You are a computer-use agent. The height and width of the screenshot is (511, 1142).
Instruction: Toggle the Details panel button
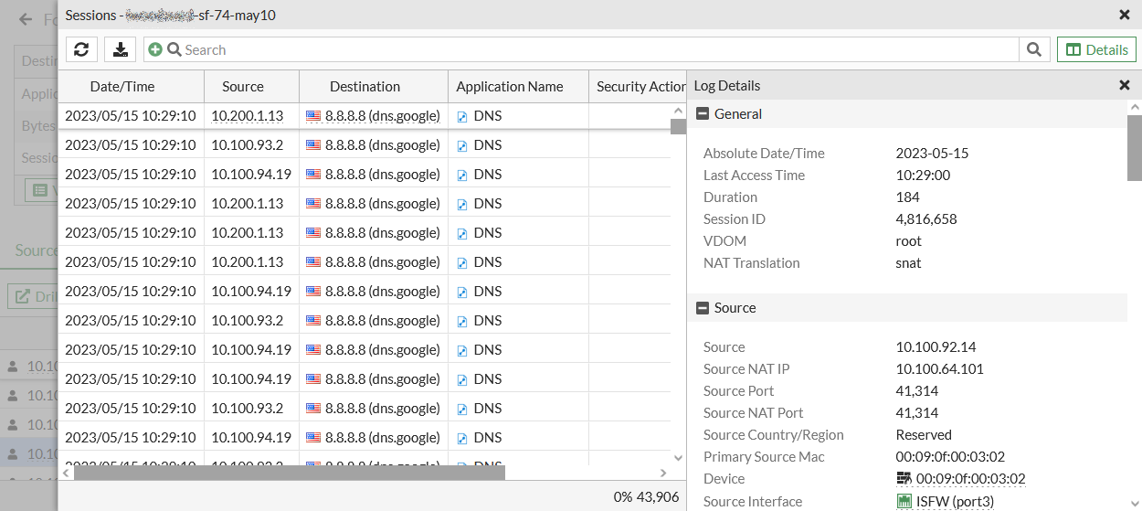click(x=1096, y=49)
